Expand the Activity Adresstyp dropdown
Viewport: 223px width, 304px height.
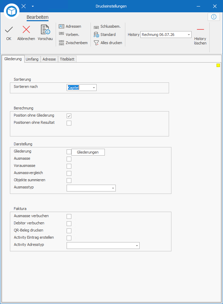pyautogui.click(x=137, y=246)
